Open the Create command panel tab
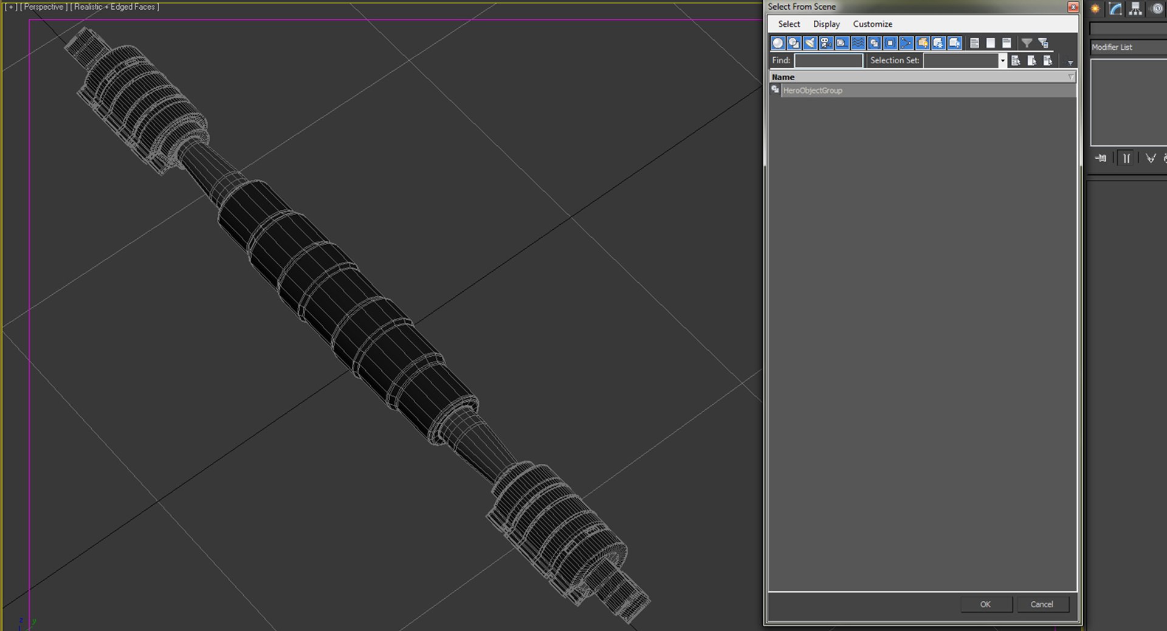Image resolution: width=1167 pixels, height=631 pixels. click(x=1095, y=9)
